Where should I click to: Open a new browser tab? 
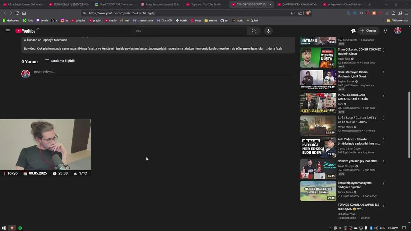click(370, 4)
